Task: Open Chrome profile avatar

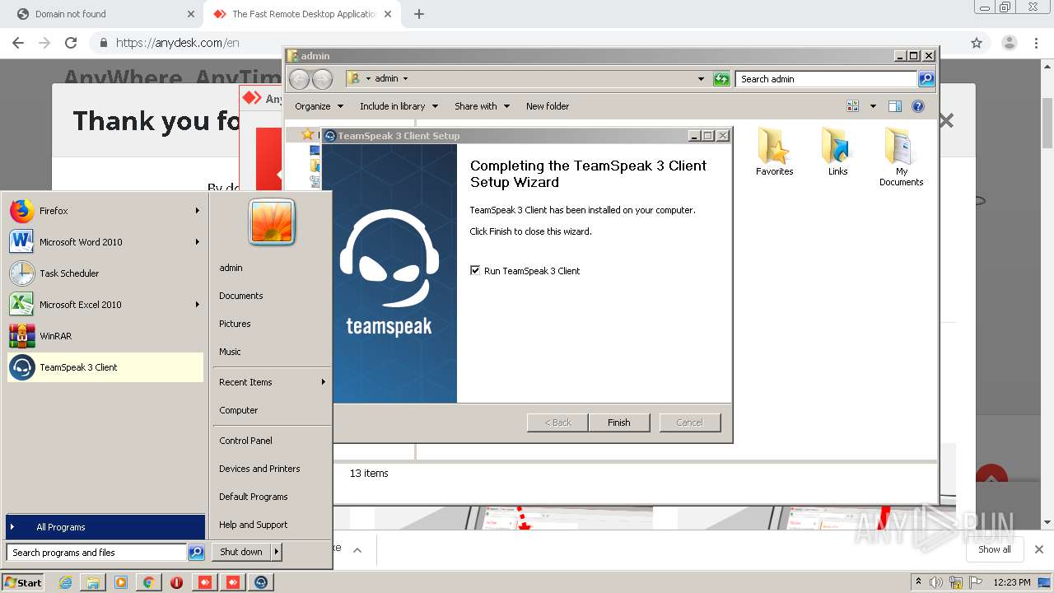Action: (x=1009, y=43)
